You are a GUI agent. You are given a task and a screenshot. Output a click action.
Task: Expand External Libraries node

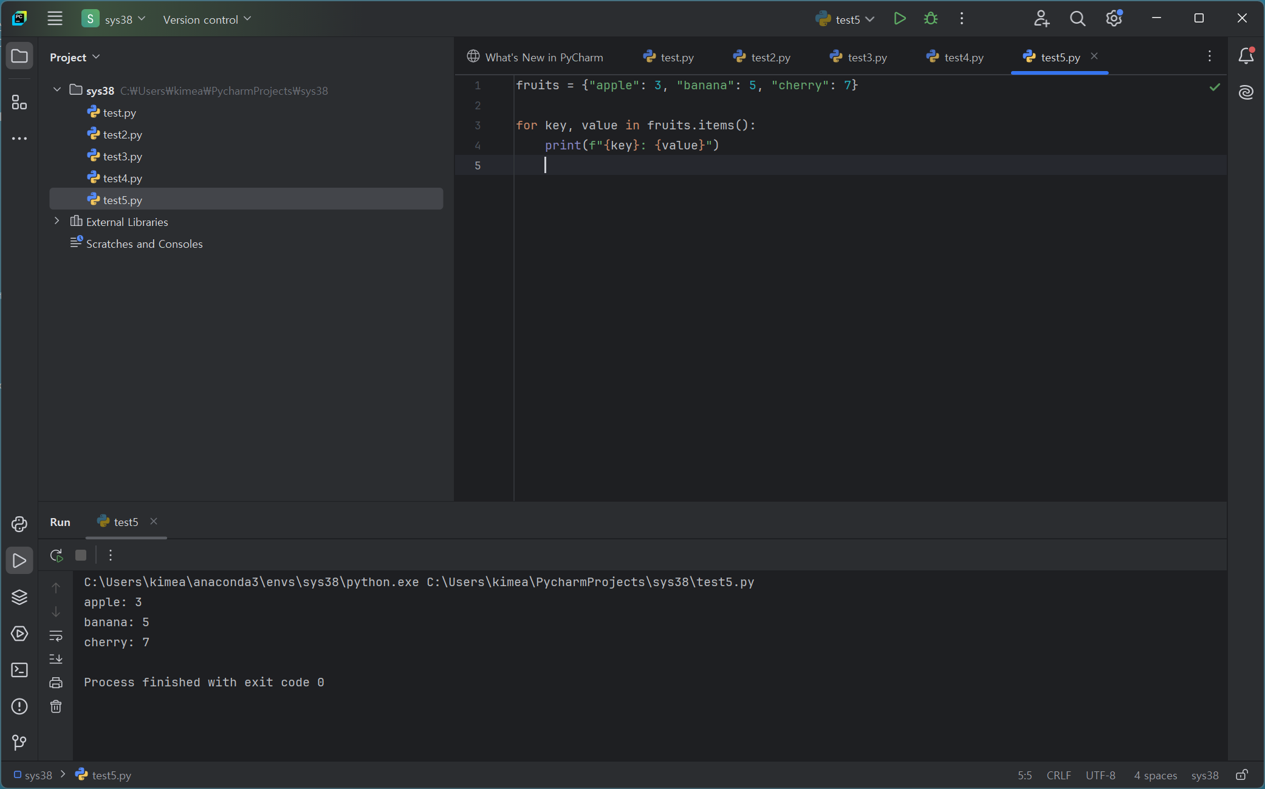pyautogui.click(x=57, y=221)
